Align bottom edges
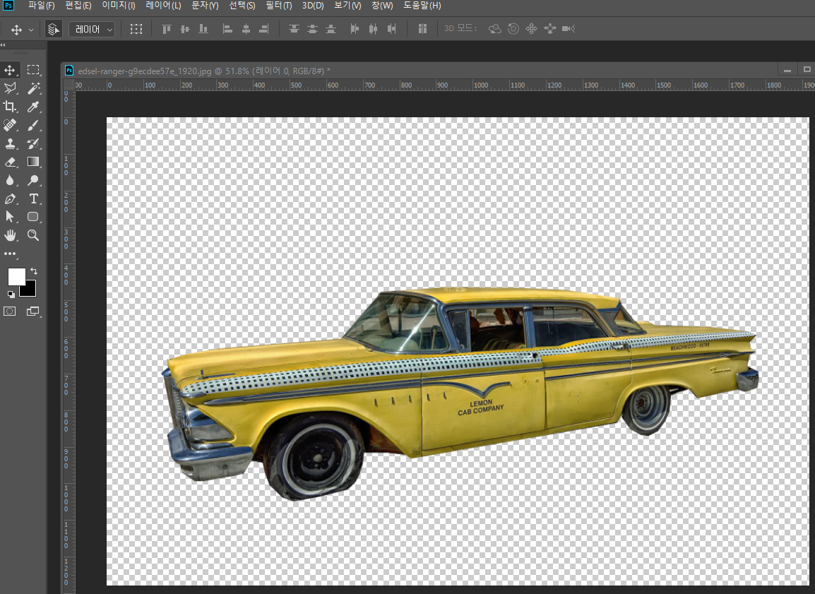Screen dimensions: 815x594 (203, 29)
